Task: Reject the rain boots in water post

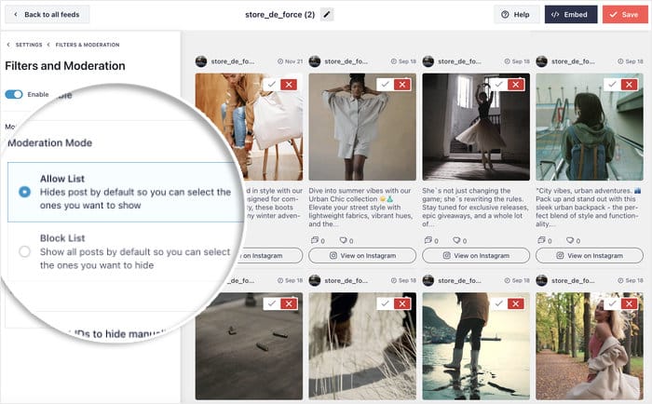Action: [x=516, y=303]
